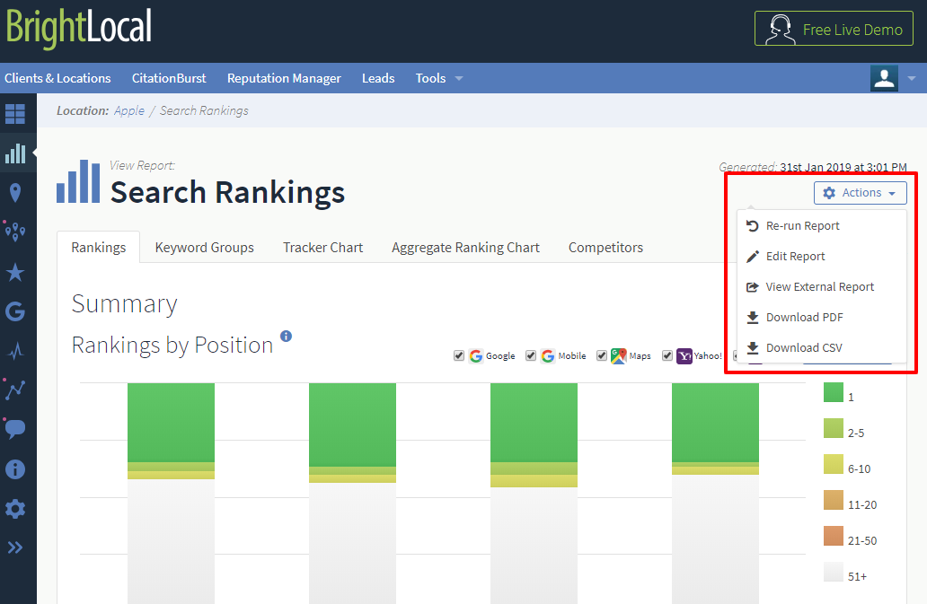Open the pulse activity sidebar icon

coord(15,351)
